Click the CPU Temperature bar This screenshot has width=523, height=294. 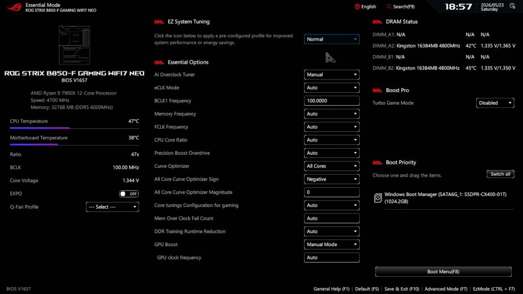75,128
